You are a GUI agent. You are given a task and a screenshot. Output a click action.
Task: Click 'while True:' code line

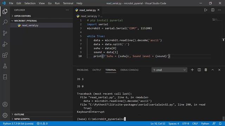click(96, 36)
